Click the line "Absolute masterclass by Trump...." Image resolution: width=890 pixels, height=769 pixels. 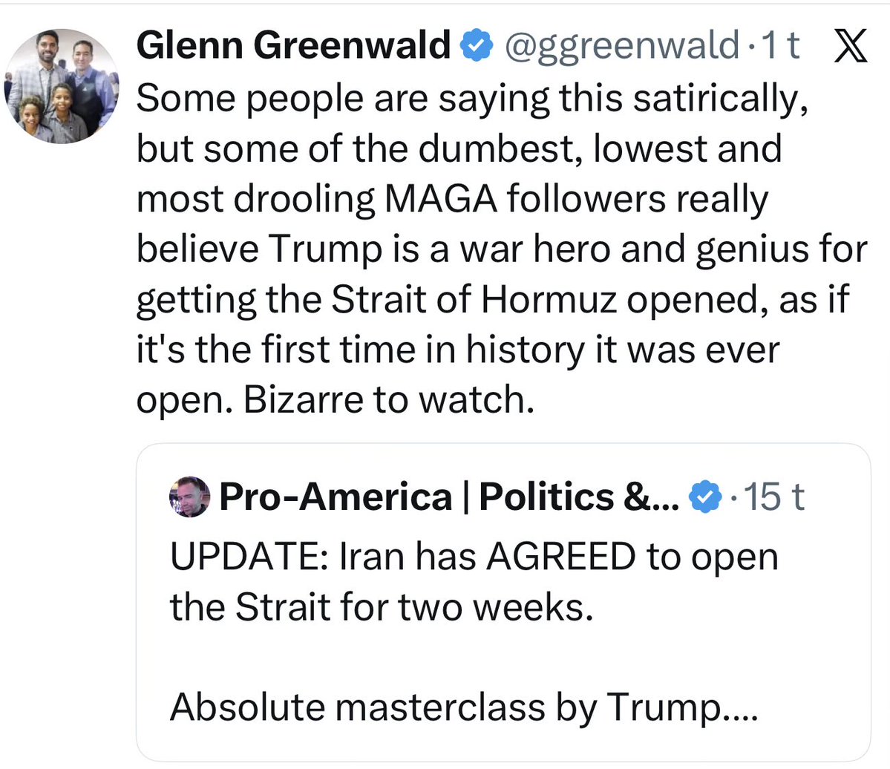[463, 707]
